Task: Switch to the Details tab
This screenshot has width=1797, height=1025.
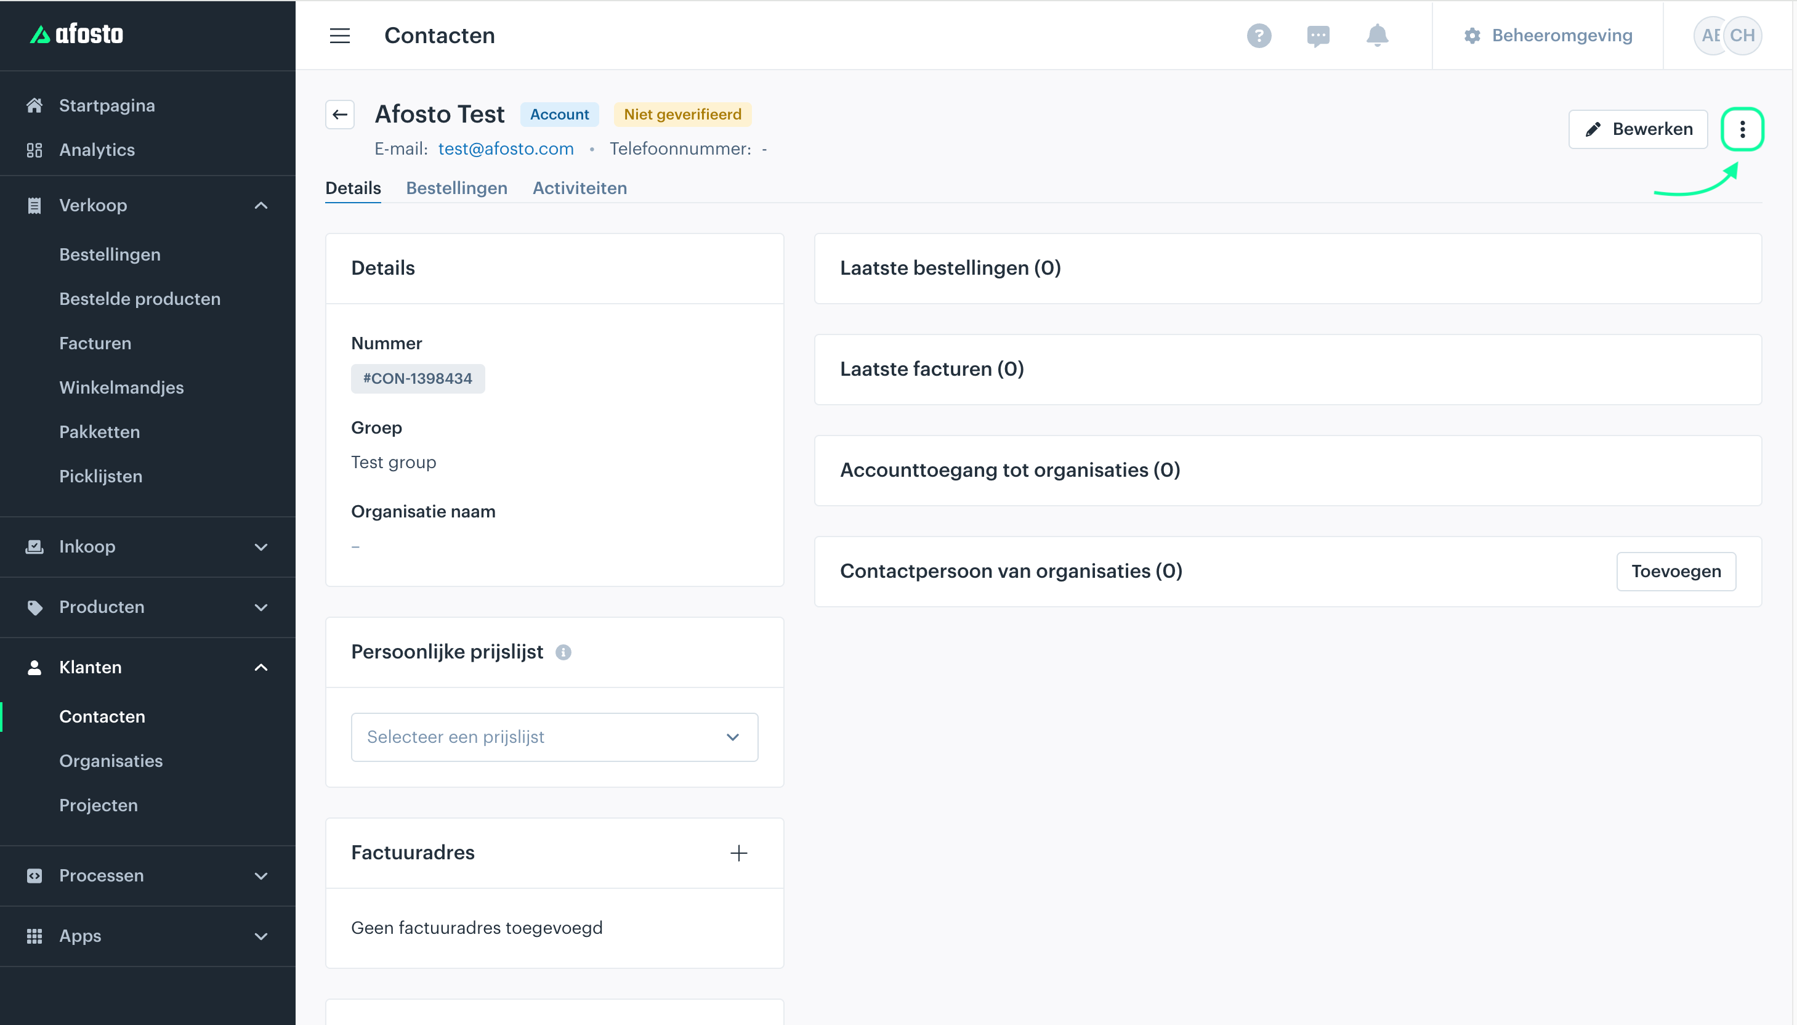Action: coord(353,188)
